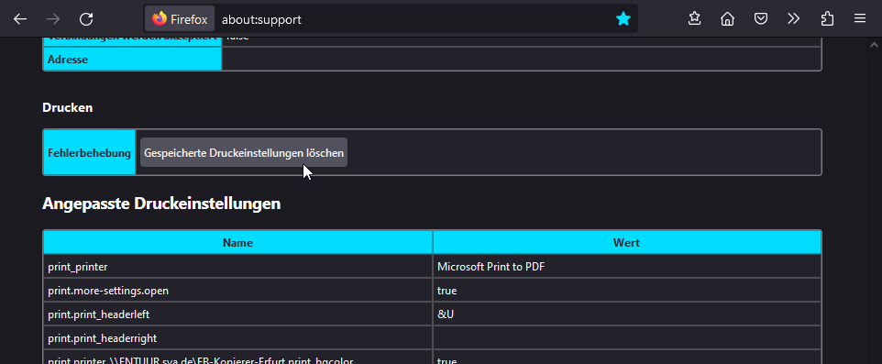Click the bookmarks tray icon in toolbar

click(695, 19)
